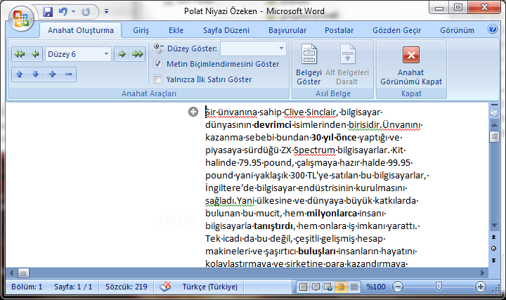Click the horizontal scrollbar right arrow
506x300 pixels.
483,273
